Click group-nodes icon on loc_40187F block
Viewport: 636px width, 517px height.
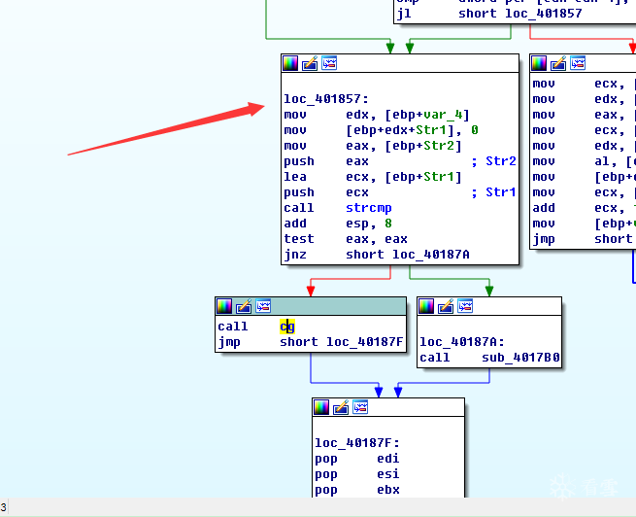pyautogui.click(x=360, y=407)
